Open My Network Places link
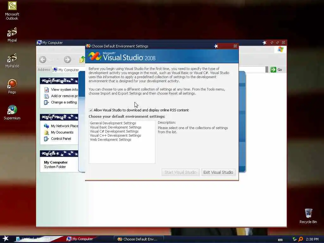Image resolution: width=324 pixels, height=243 pixels. pyautogui.click(x=65, y=126)
